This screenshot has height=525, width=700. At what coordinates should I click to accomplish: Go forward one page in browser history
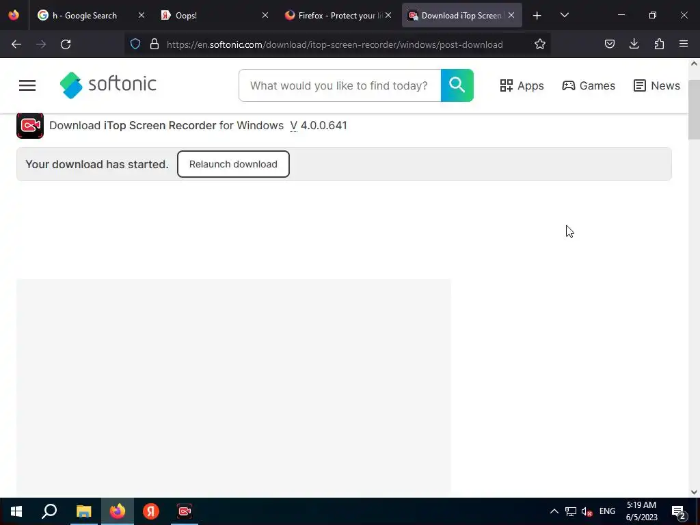[41, 44]
